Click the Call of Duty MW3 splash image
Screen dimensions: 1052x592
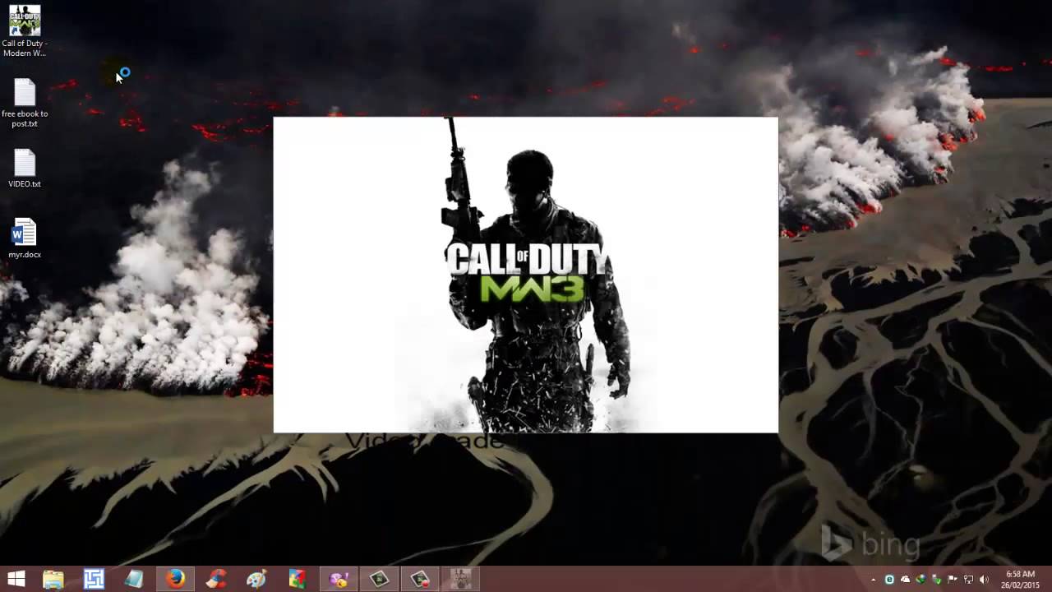(525, 275)
